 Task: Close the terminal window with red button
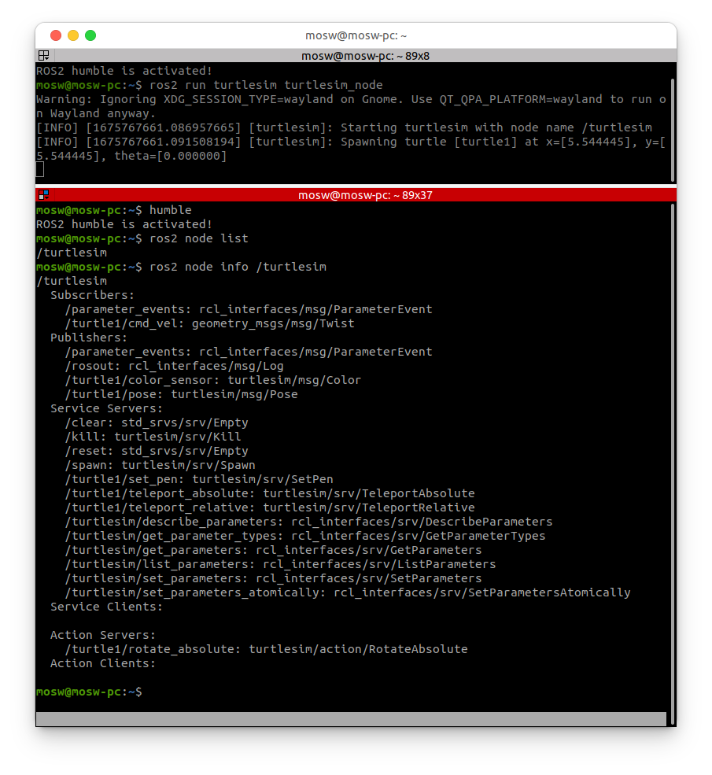coord(56,35)
